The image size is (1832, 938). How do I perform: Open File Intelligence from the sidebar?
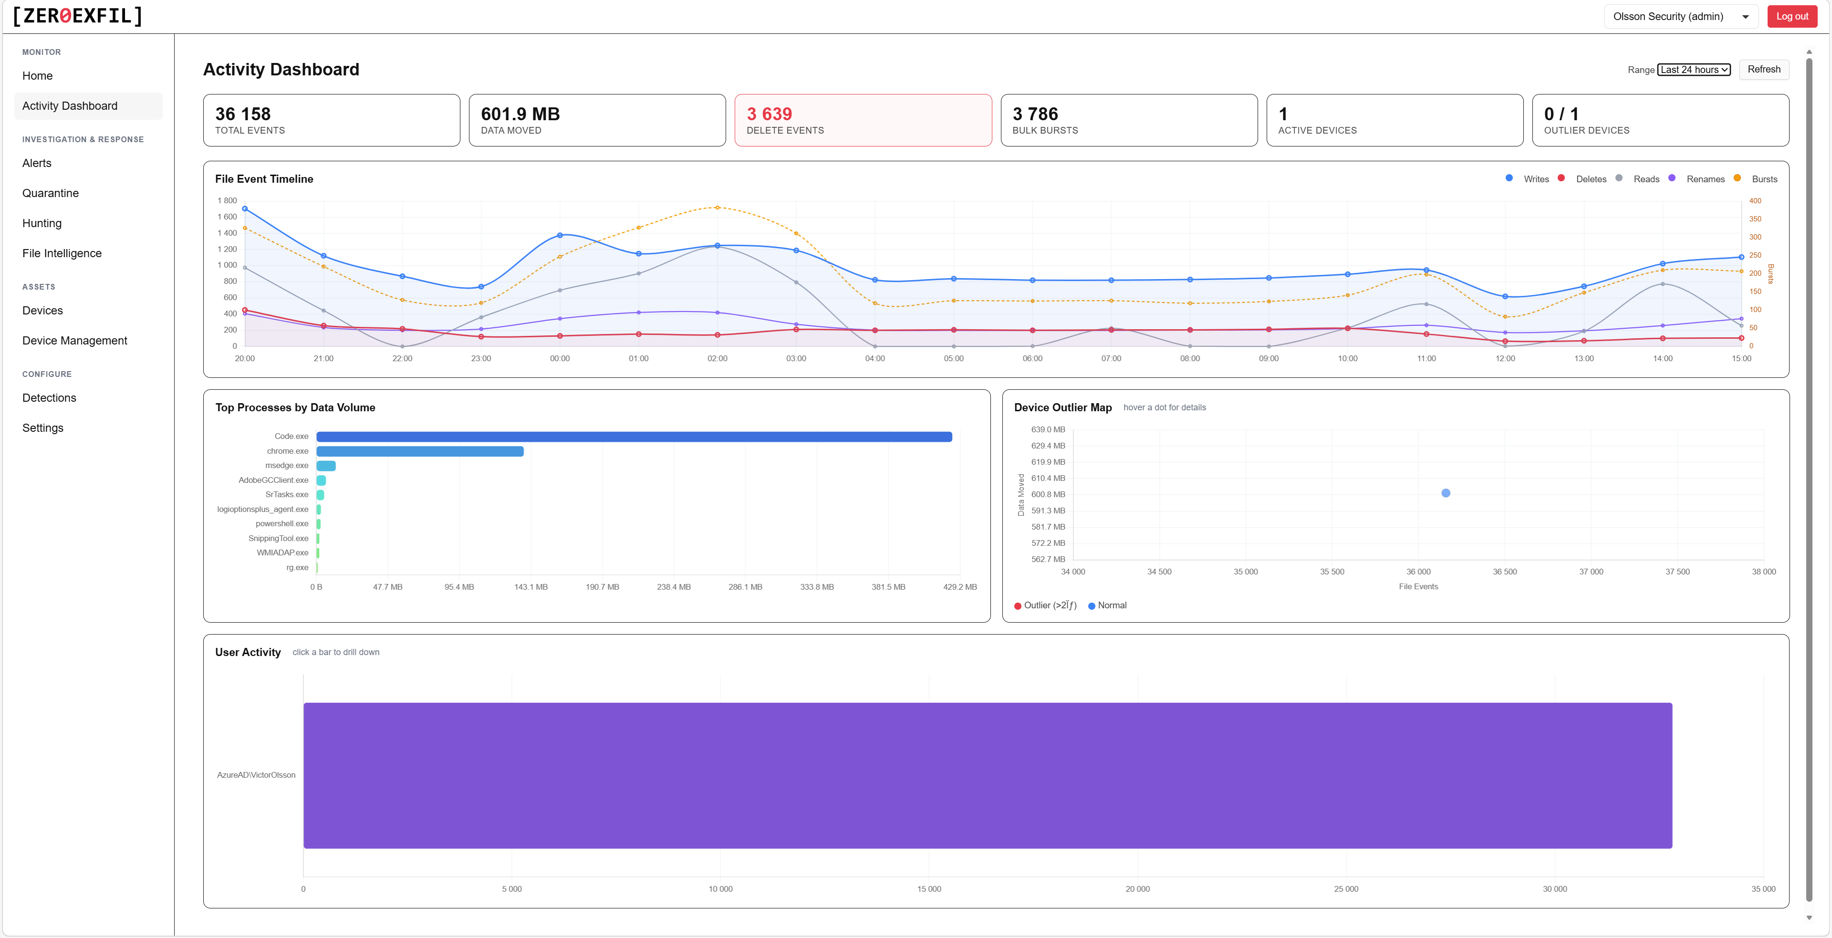point(62,252)
